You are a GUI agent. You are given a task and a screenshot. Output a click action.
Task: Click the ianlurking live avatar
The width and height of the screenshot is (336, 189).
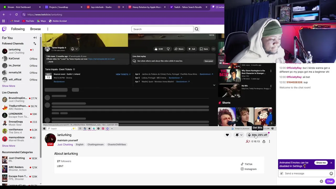pos(50,139)
